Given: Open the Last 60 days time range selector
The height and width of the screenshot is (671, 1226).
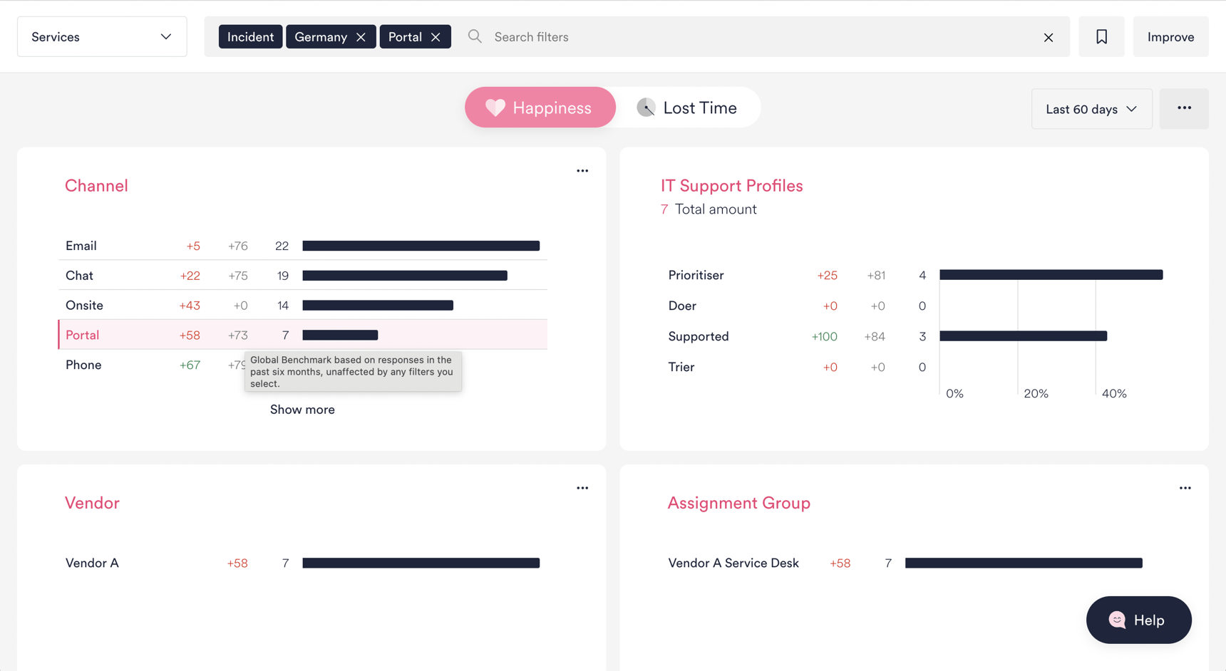Looking at the screenshot, I should (x=1091, y=108).
